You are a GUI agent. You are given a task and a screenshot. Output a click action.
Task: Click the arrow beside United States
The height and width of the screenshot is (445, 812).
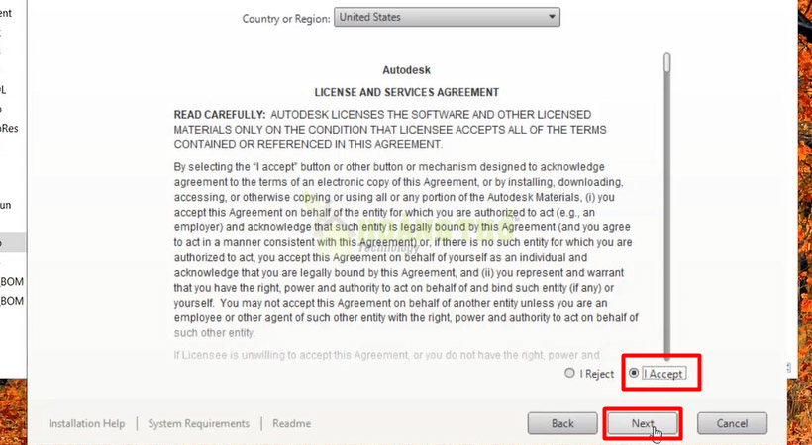coord(552,17)
